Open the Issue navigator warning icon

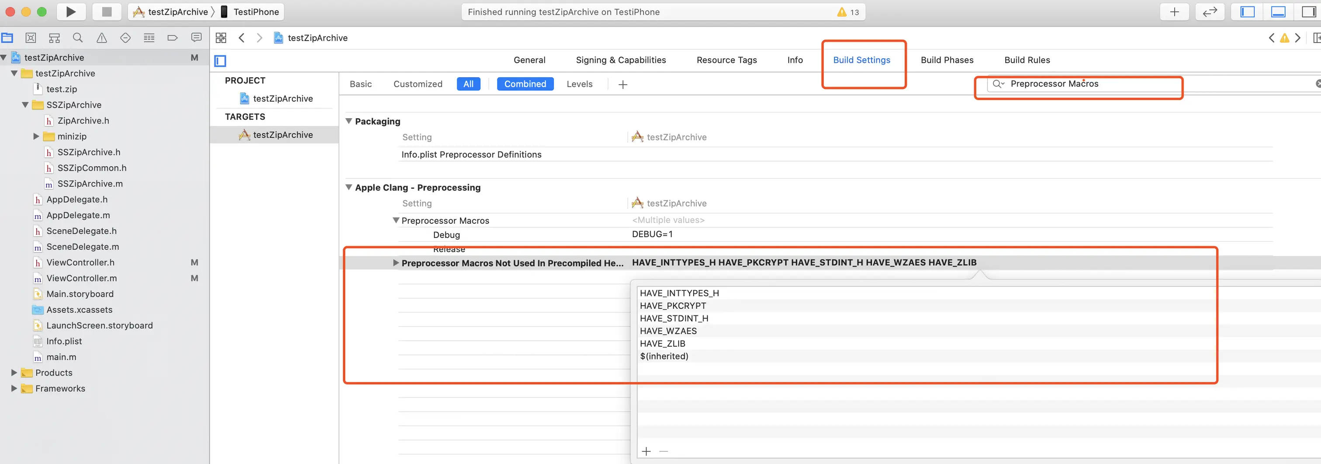(101, 38)
